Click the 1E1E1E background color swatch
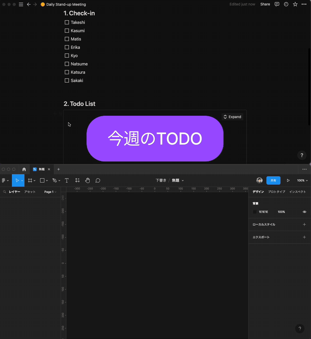 coord(255,212)
